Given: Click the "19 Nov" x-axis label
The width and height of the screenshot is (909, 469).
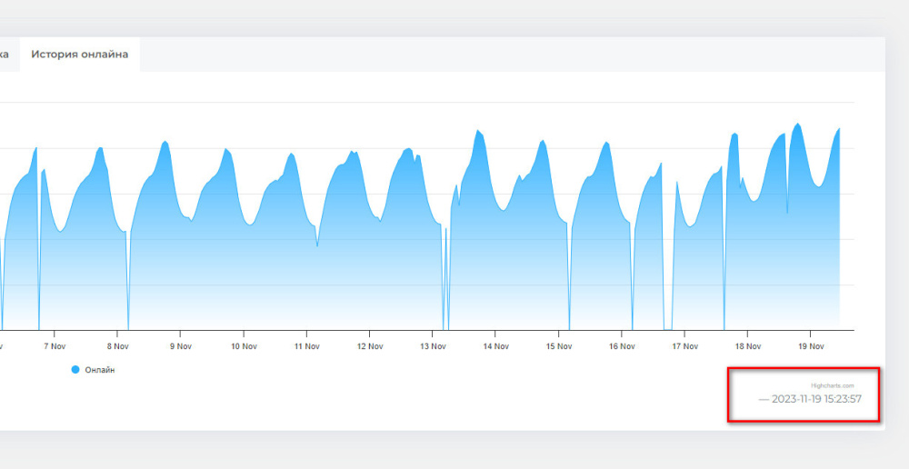Looking at the screenshot, I should [x=810, y=346].
